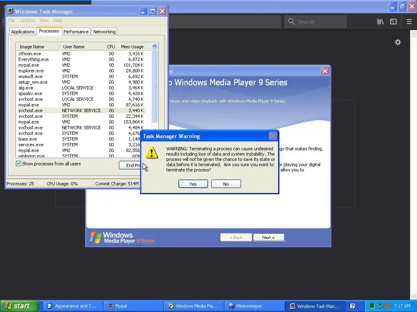This screenshot has width=417, height=312.
Task: Open the Start menu
Action: 19,306
